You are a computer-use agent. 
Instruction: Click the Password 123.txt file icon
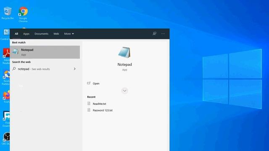(89, 110)
